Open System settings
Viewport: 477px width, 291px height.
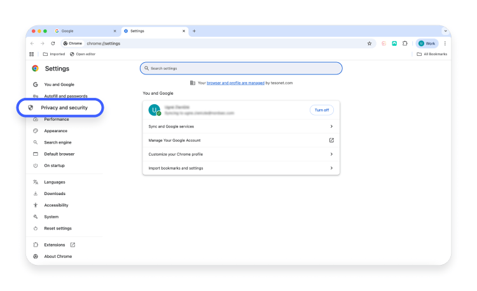(51, 217)
